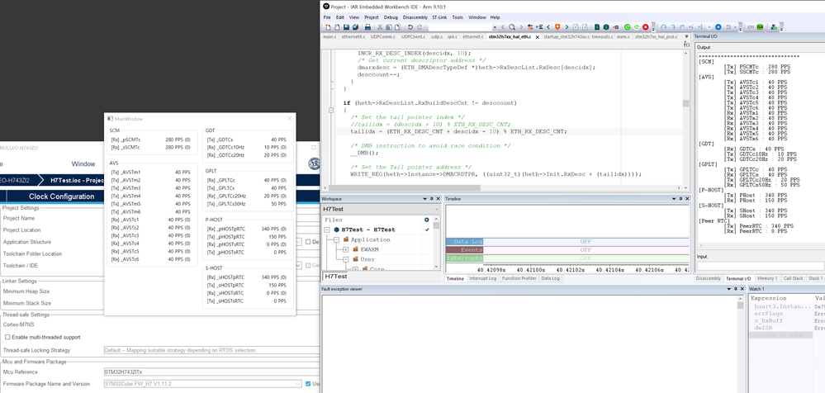The image size is (825, 393).
Task: Open the File menu in IAR
Action: tap(327, 17)
